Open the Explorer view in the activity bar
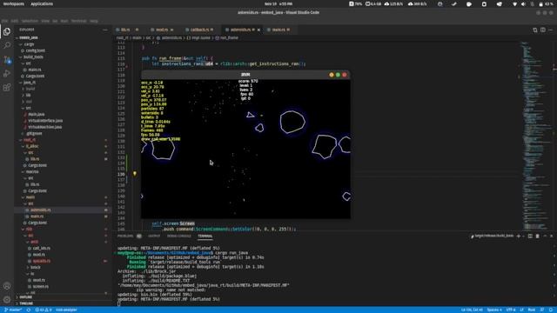This screenshot has width=557, height=313. pyautogui.click(x=7, y=31)
